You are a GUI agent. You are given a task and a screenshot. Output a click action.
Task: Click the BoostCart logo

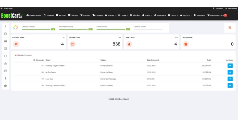click(x=12, y=15)
